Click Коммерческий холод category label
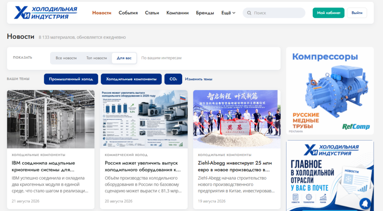The width and height of the screenshot is (383, 211). coord(126,155)
